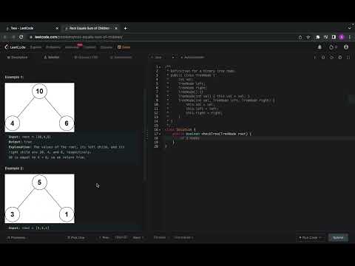Switch to the Solution tab

click(52, 58)
